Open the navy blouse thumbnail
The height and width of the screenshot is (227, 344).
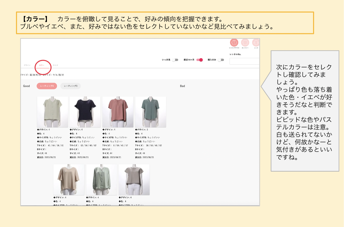click(85, 112)
